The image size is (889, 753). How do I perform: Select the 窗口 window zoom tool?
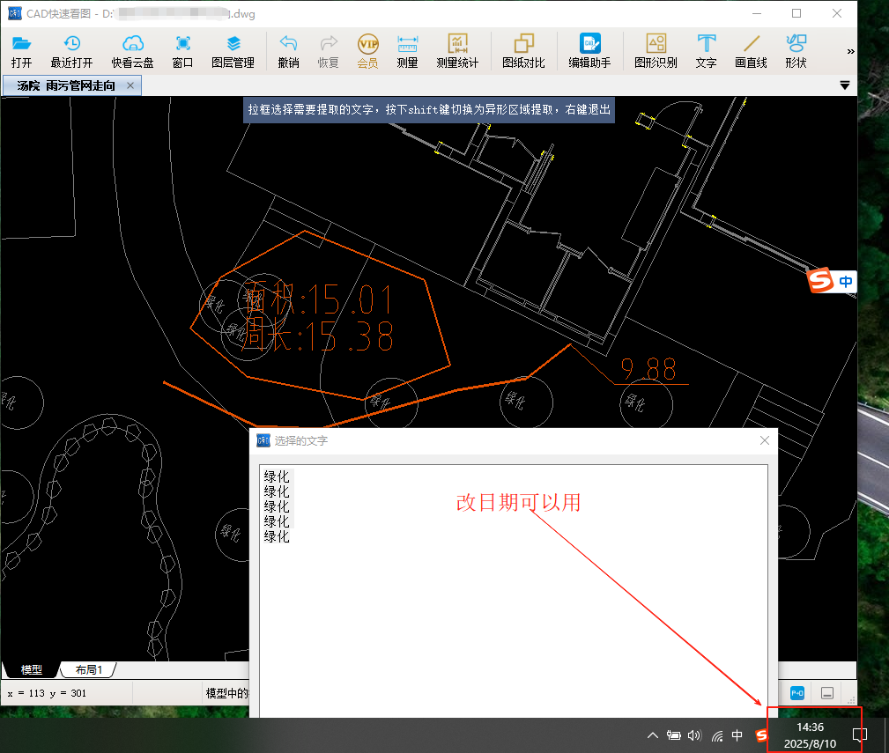coord(182,51)
